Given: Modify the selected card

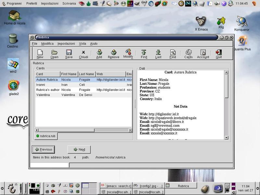Looking at the screenshot, I should 128,54.
